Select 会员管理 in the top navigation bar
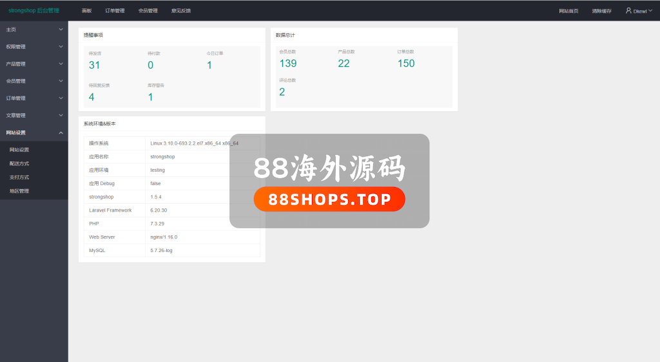 [148, 11]
